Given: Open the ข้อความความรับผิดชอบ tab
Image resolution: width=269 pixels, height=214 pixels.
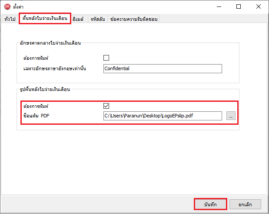Looking at the screenshot, I should [x=134, y=19].
